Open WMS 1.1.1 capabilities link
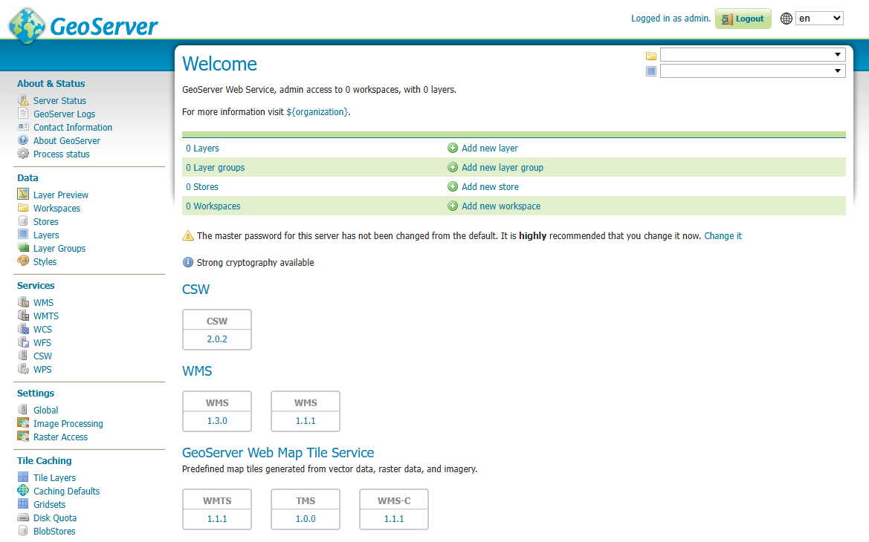Viewport: 869px width, 542px height. pos(306,421)
